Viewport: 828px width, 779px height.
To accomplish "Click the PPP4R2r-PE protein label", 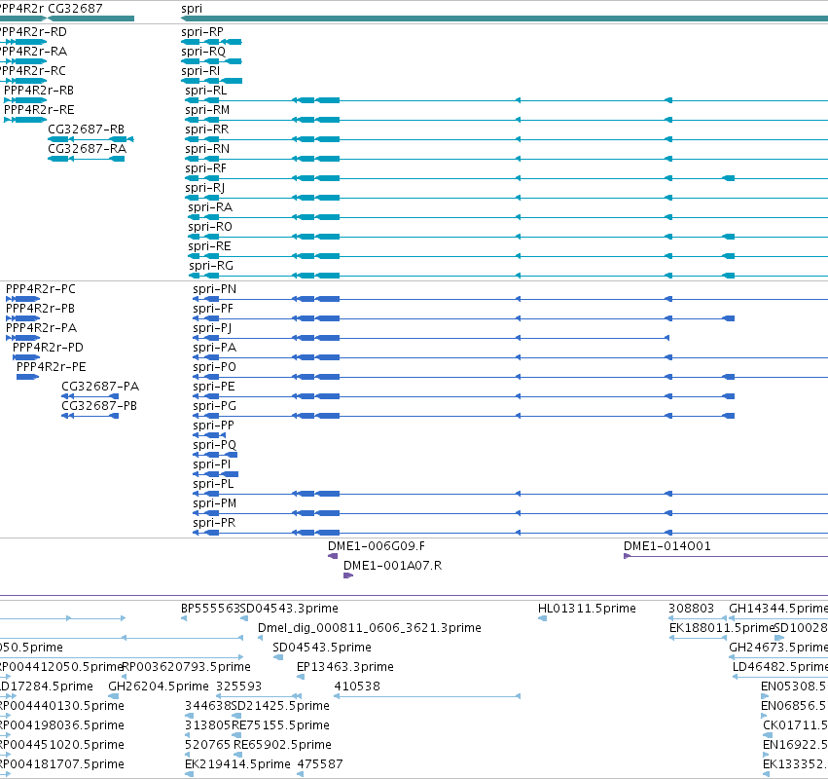I will point(51,367).
